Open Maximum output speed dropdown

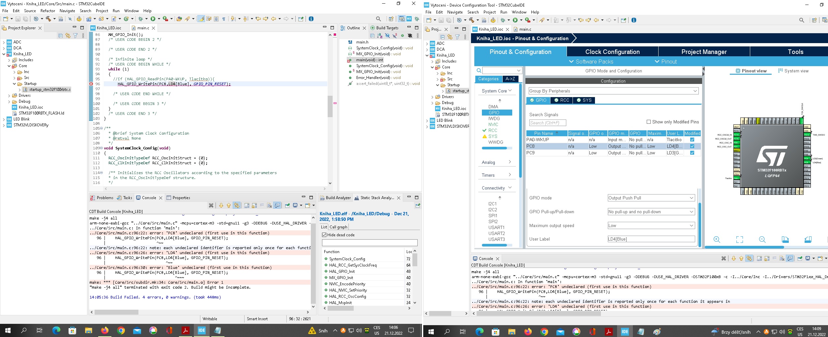651,225
